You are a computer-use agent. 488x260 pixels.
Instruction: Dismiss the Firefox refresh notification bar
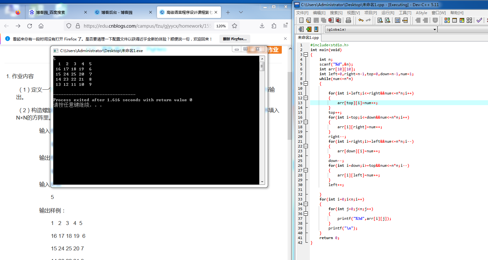coord(285,39)
